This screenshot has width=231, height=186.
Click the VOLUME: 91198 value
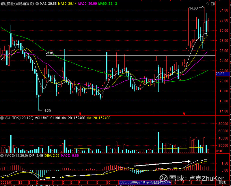(47, 118)
